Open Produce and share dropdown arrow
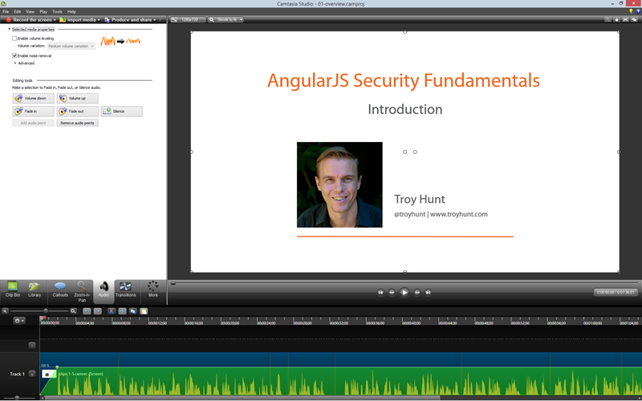This screenshot has height=401, width=642. [x=154, y=19]
